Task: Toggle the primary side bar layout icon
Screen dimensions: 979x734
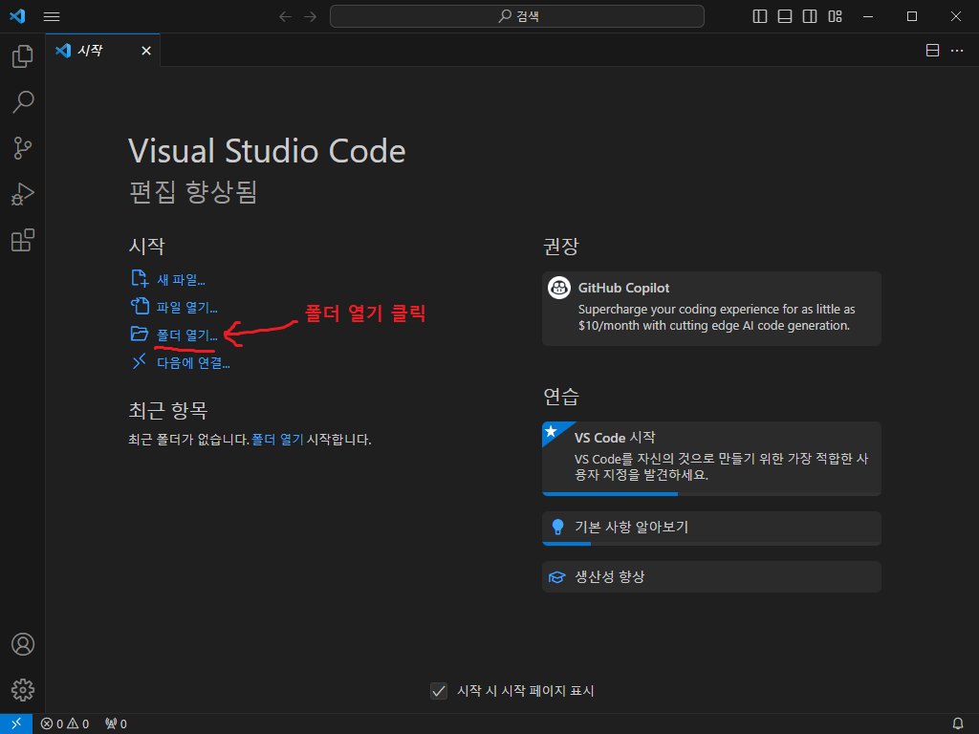Action: pyautogui.click(x=760, y=16)
